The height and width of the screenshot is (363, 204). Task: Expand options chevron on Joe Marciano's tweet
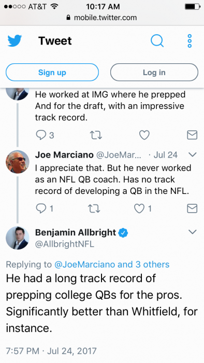pyautogui.click(x=193, y=155)
